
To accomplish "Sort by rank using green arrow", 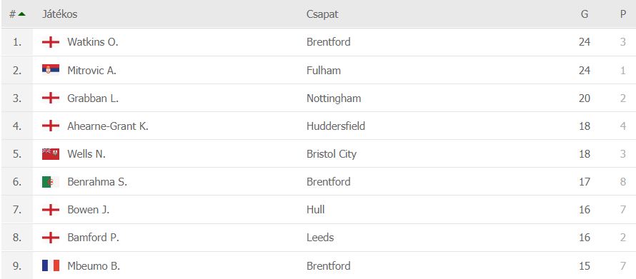I will pyautogui.click(x=22, y=14).
